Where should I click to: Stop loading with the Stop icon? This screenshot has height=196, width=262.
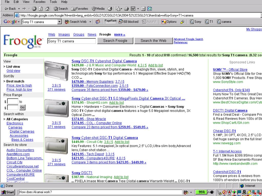[x=34, y=9]
